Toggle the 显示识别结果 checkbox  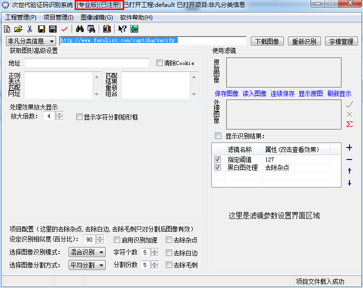pyautogui.click(x=218, y=135)
